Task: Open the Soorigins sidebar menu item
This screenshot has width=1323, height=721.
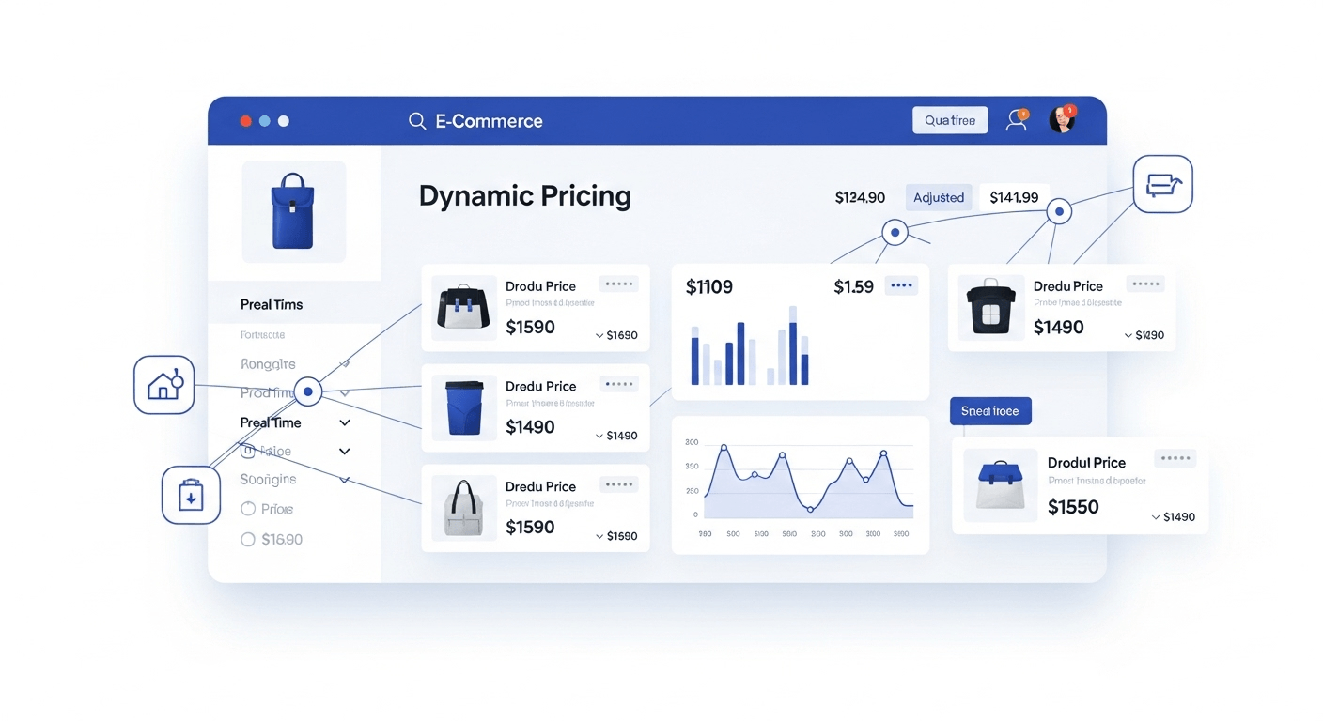Action: pos(268,479)
